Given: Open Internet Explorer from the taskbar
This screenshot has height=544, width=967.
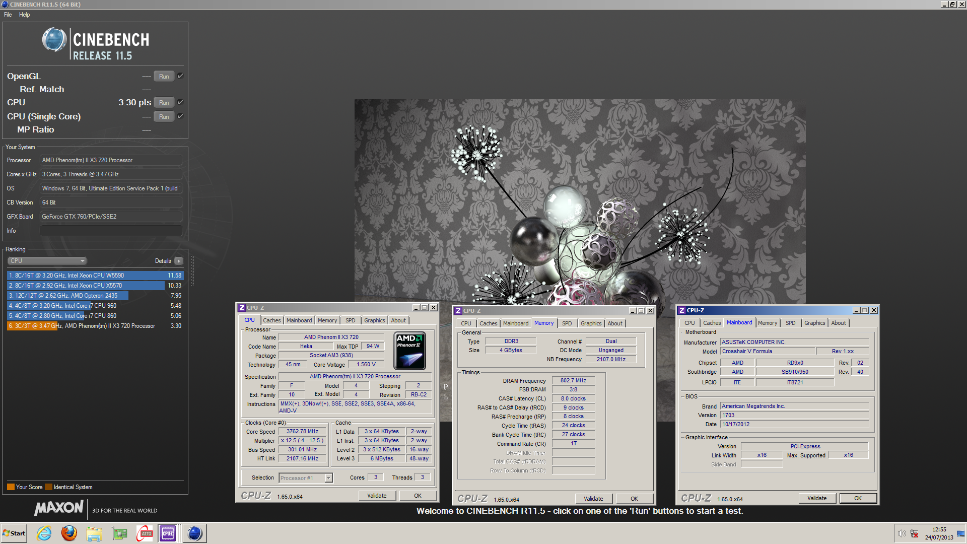Looking at the screenshot, I should pyautogui.click(x=44, y=533).
